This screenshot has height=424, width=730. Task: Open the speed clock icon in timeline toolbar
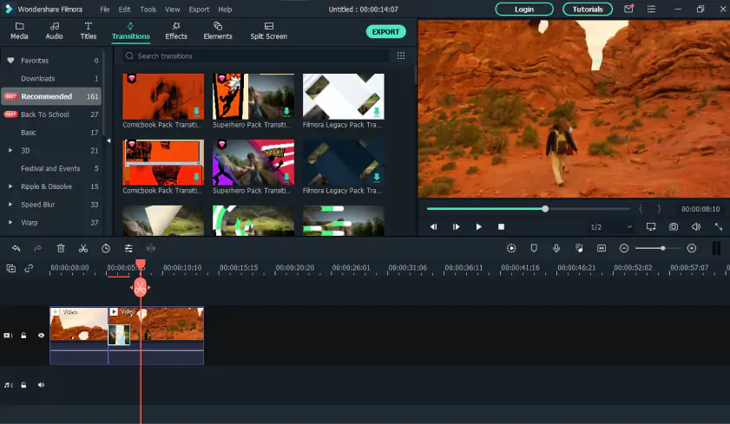click(x=106, y=248)
